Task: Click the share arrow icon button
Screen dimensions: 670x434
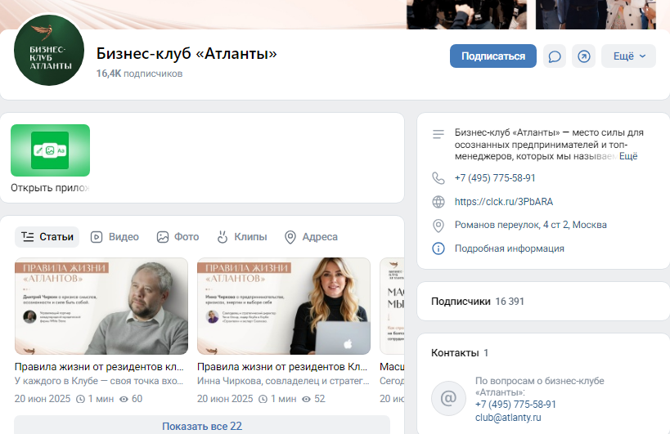Action: 583,56
